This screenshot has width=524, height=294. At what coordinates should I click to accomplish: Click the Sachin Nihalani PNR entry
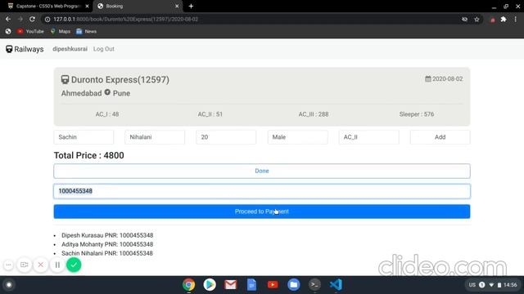click(107, 253)
